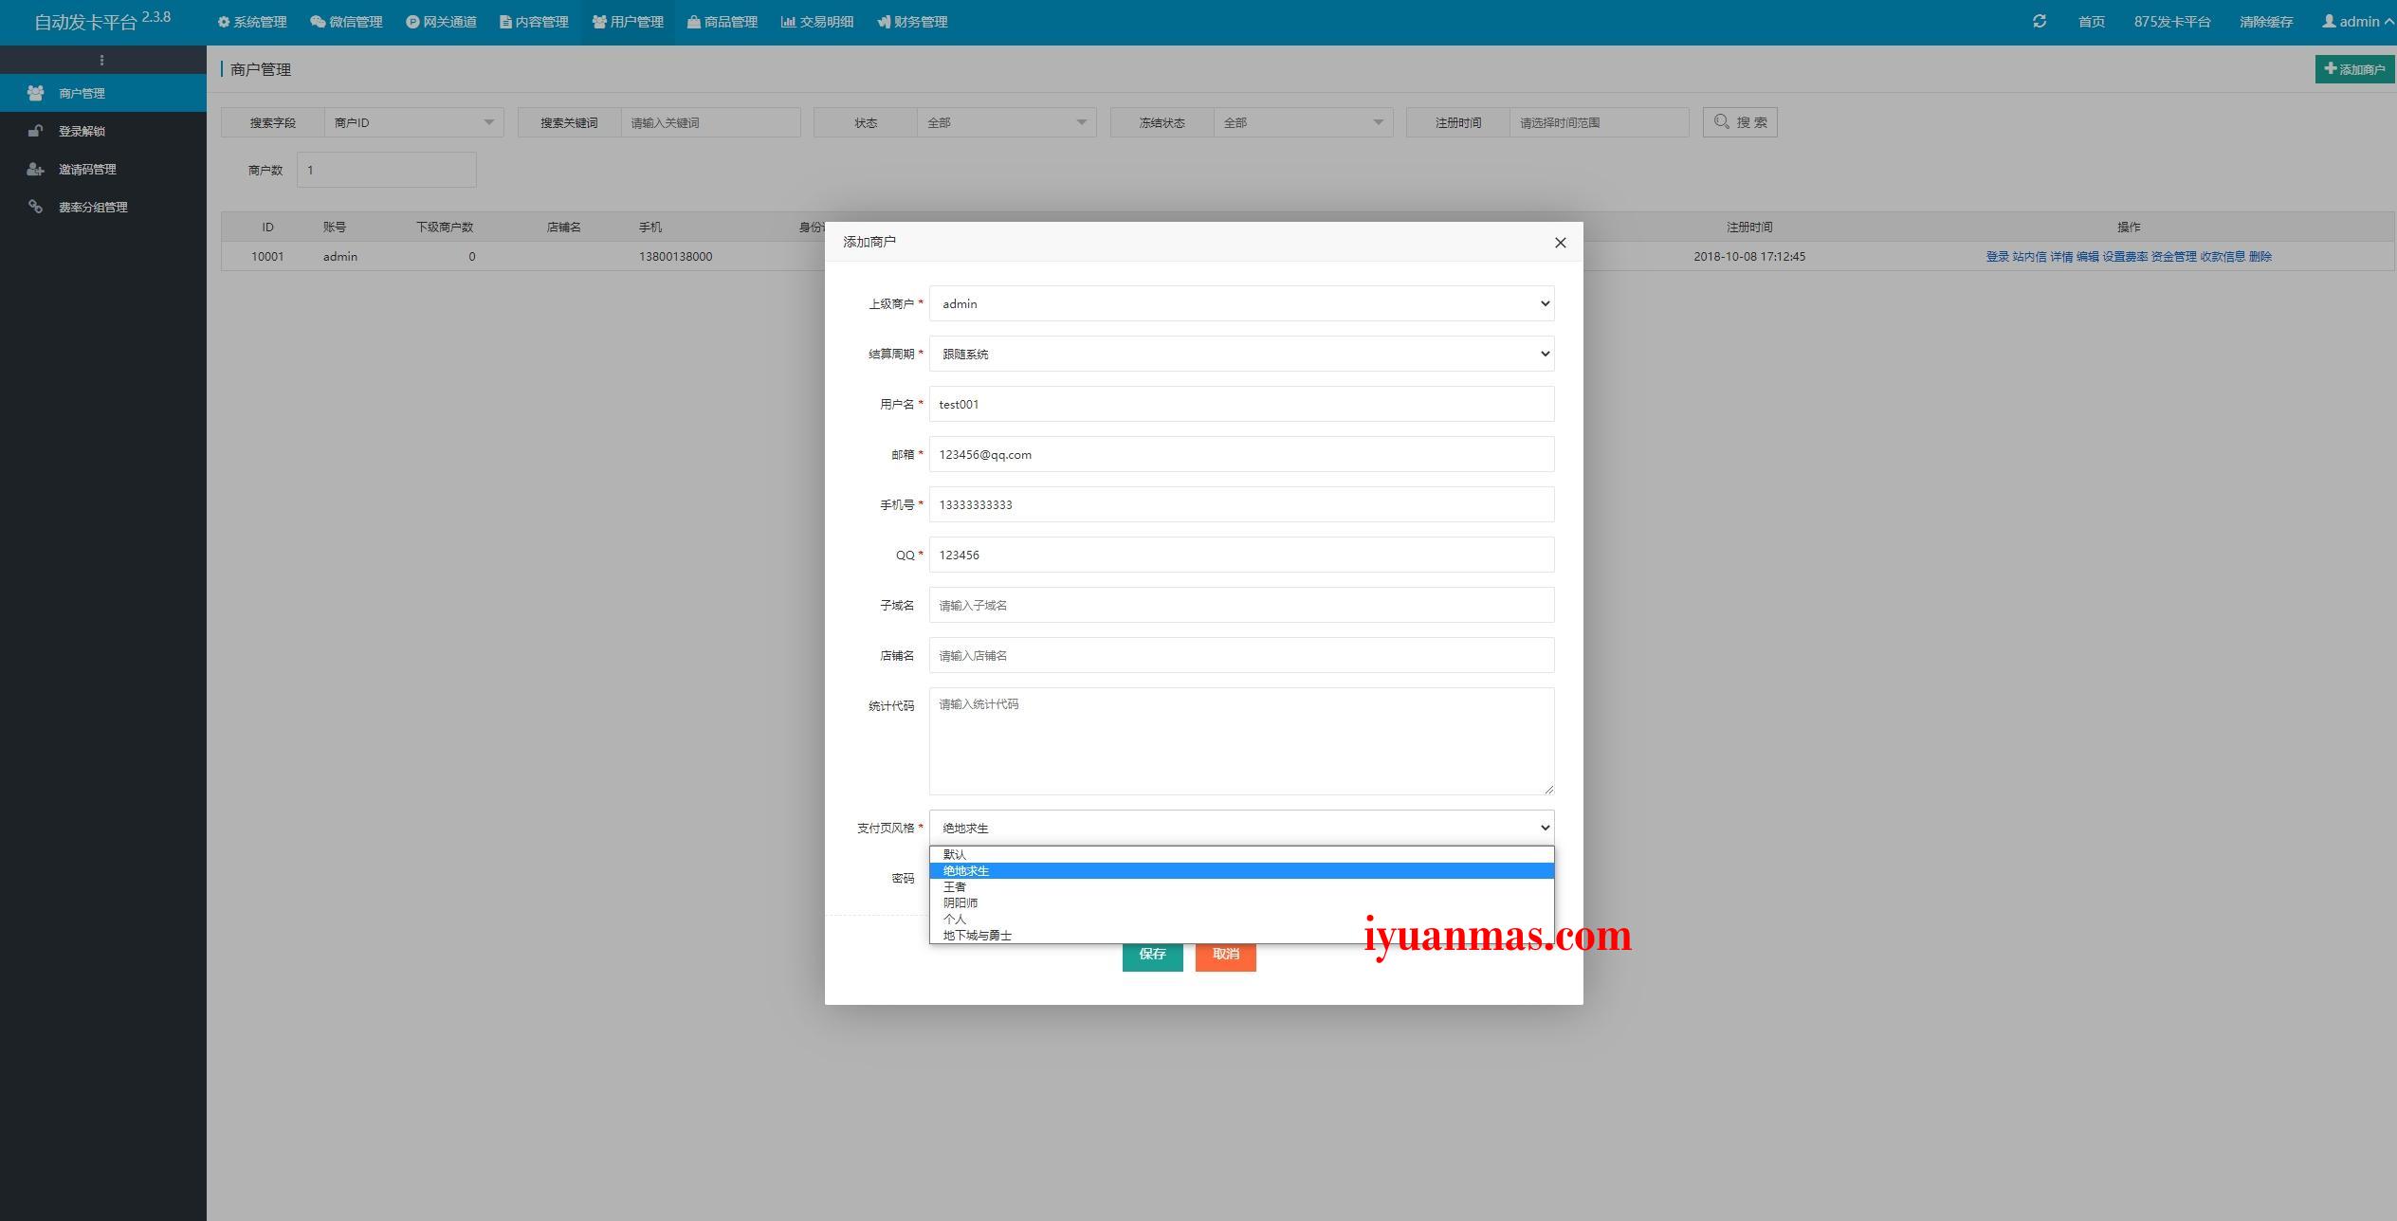Select 默认 in the style list

[x=1241, y=854]
